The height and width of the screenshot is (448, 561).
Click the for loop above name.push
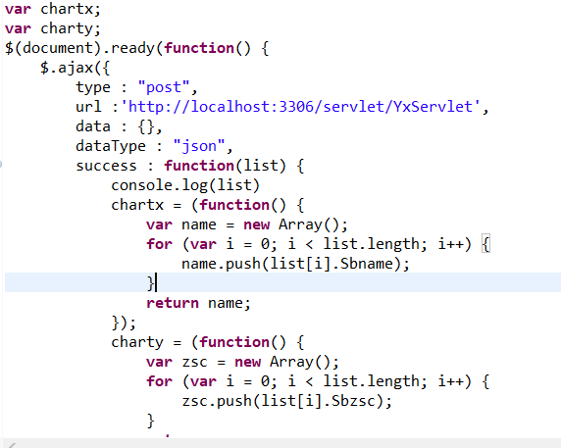click(318, 244)
